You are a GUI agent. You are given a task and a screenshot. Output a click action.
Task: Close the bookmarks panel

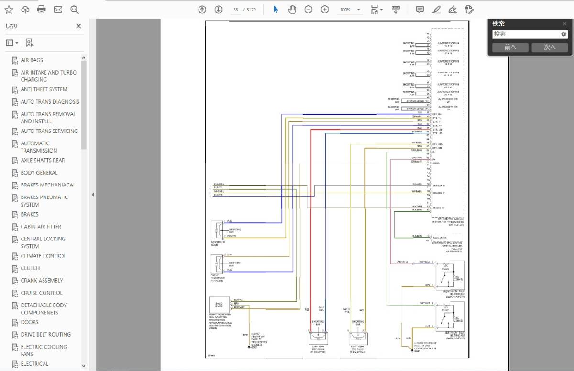pos(78,26)
